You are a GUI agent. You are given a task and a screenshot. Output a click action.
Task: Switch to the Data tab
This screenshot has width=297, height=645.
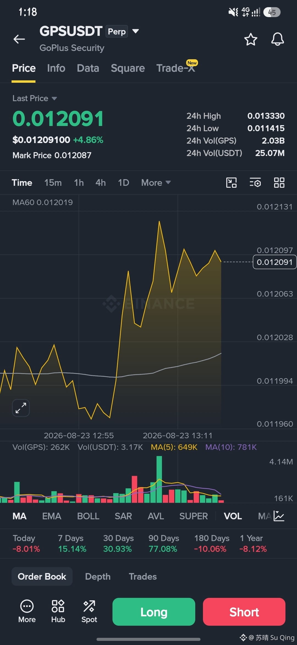(x=88, y=68)
